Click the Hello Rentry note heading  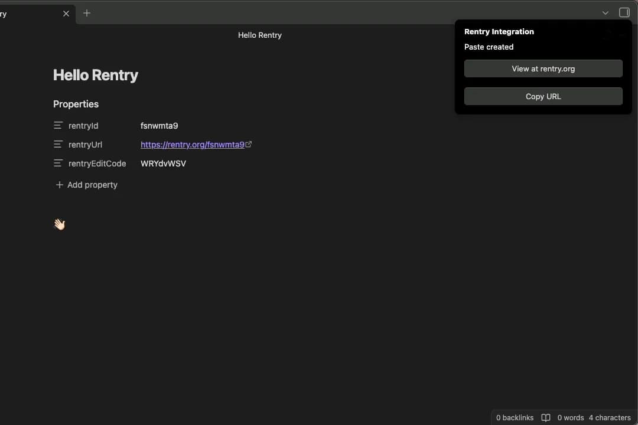(96, 75)
